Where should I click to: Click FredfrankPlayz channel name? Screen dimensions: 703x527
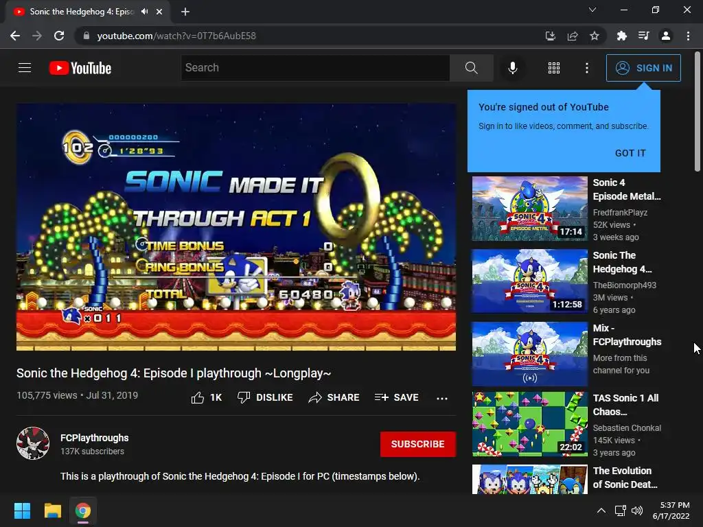pyautogui.click(x=620, y=213)
